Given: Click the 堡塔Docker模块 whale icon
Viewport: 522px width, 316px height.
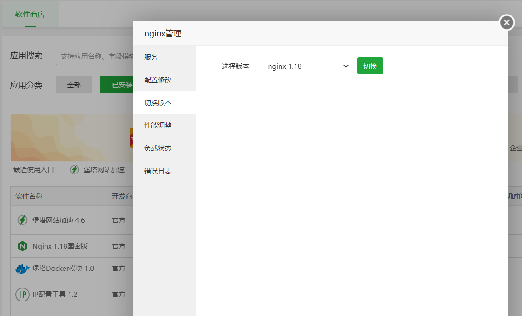Looking at the screenshot, I should 22,269.
